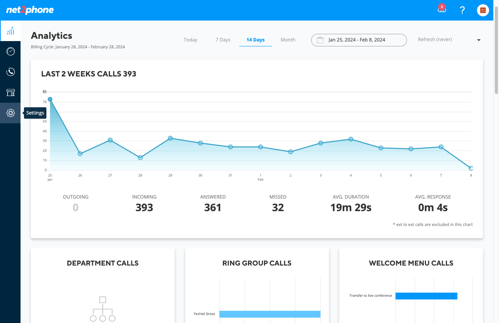499x323 pixels.
Task: Switch to the 7 Days tab
Action: pyautogui.click(x=223, y=40)
